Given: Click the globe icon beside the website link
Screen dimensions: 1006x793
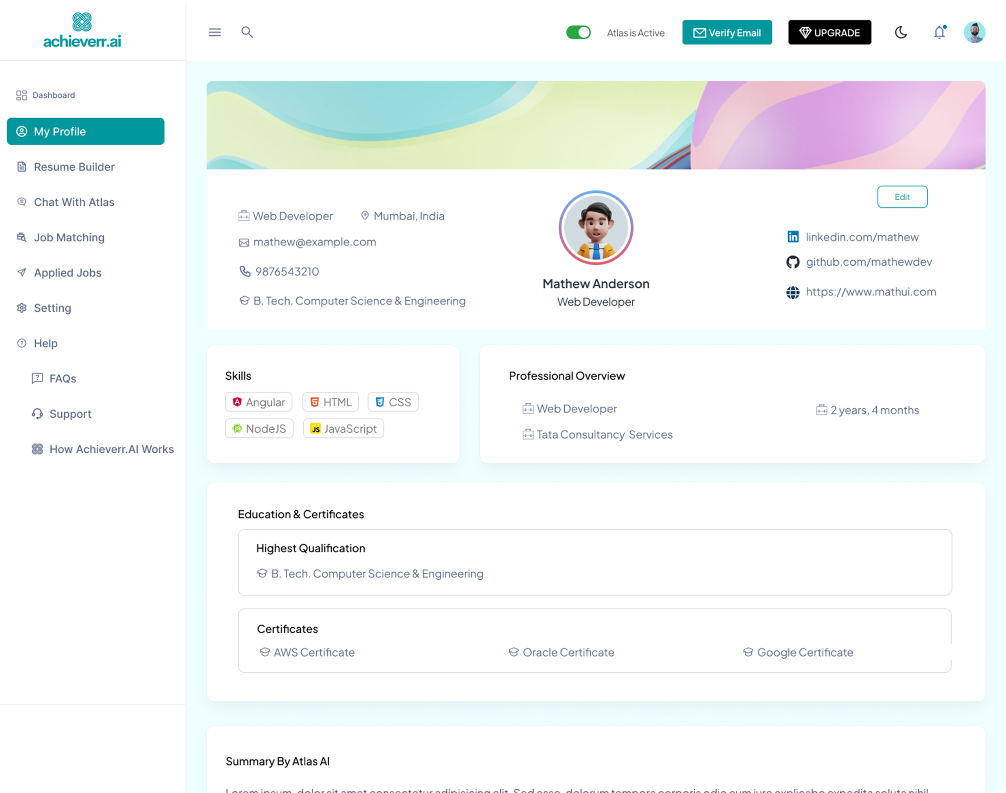Looking at the screenshot, I should 793,292.
